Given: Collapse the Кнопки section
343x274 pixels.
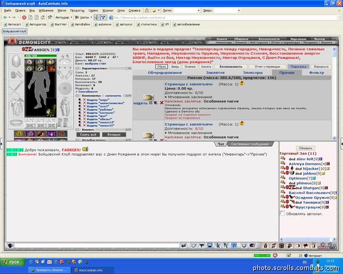Looking at the screenshot, I should 77,130.
